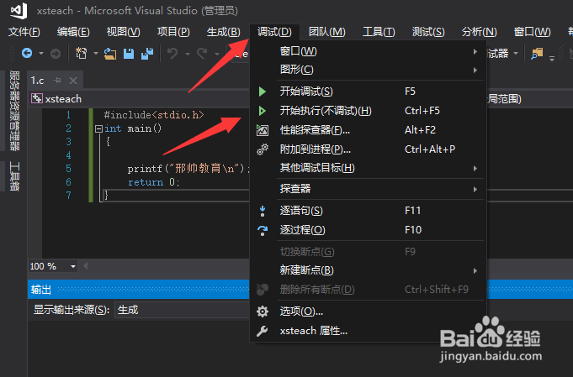
Task: Click the 选项 gear icon
Action: point(263,312)
